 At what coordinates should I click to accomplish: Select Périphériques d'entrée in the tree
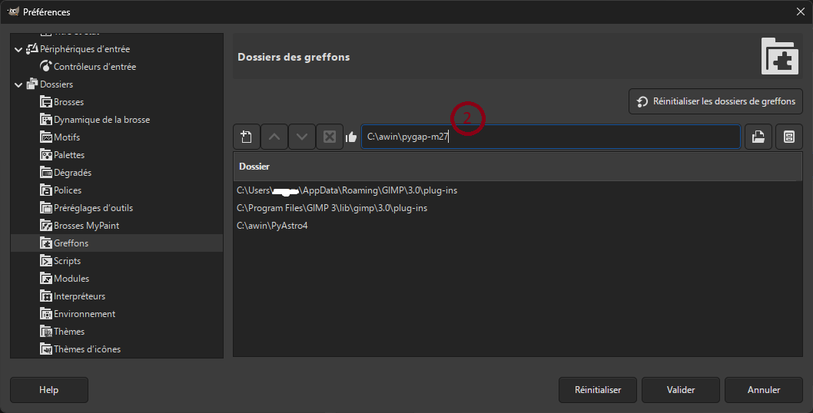[x=85, y=49]
